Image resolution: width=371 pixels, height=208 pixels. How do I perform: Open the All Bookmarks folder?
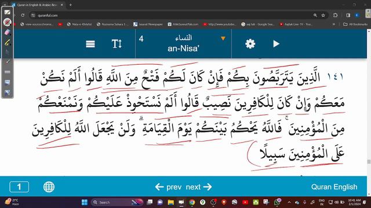[x=355, y=24]
